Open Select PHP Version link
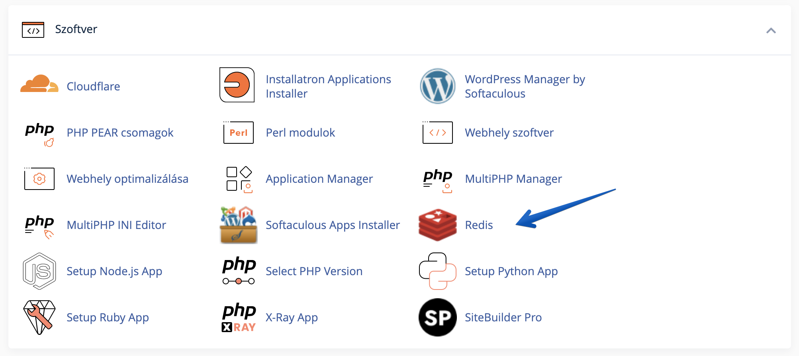799x356 pixels. pos(314,271)
